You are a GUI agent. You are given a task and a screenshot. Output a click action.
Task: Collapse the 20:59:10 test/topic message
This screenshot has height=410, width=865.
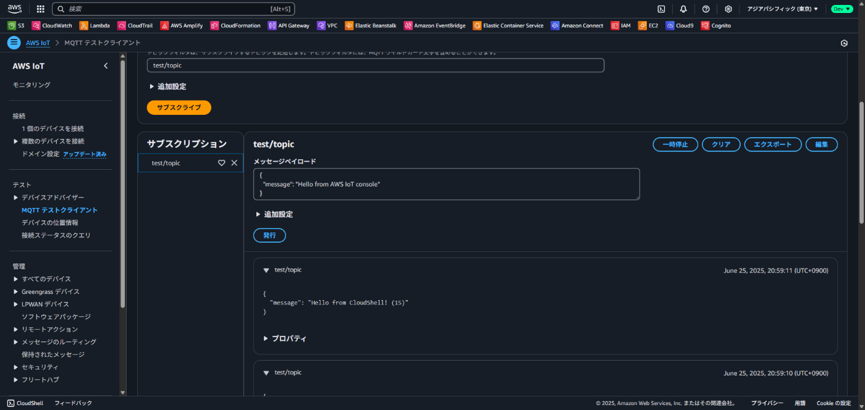click(x=266, y=373)
